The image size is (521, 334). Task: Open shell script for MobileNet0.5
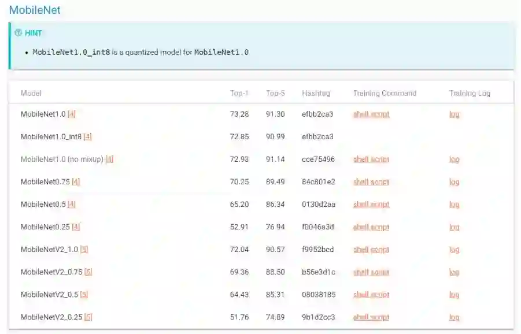(371, 205)
